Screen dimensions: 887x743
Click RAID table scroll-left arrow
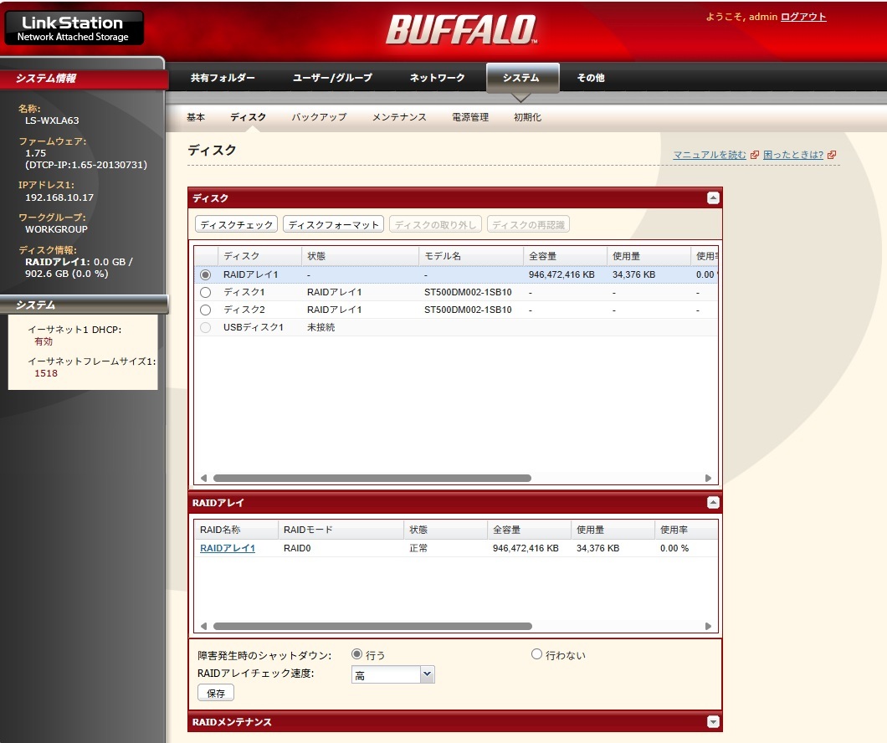point(203,627)
